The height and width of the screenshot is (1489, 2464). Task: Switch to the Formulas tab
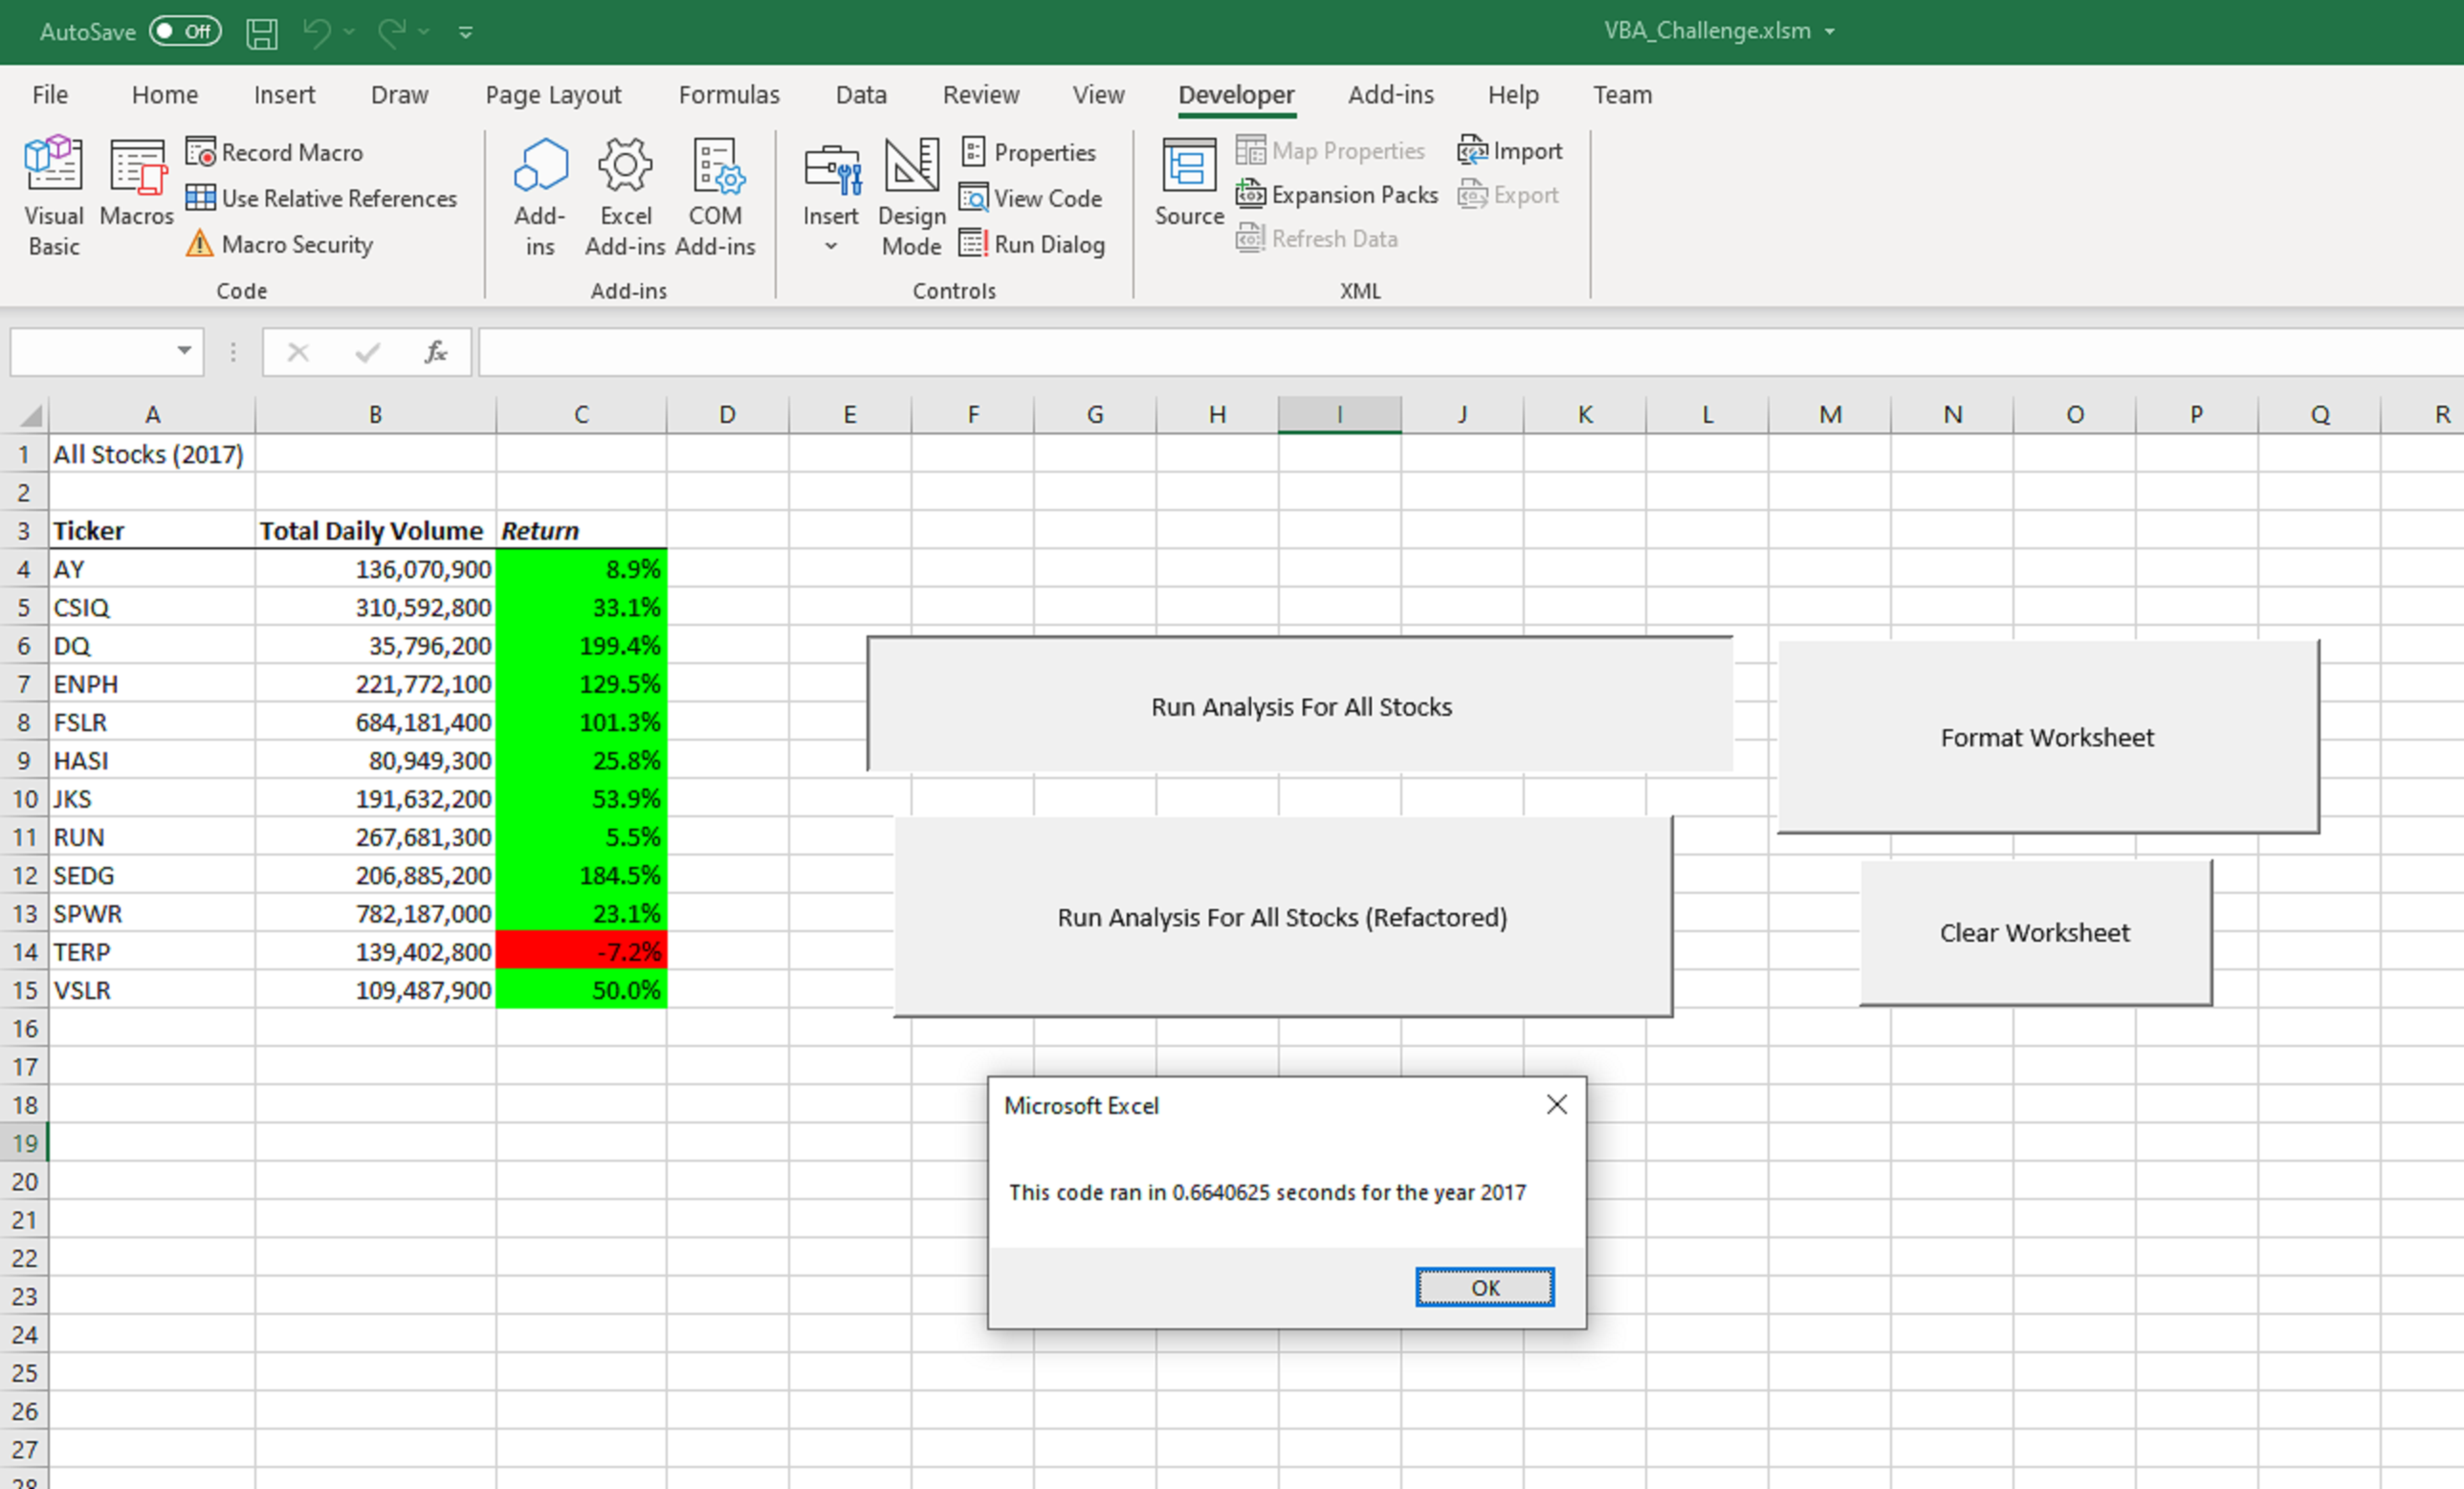pos(729,94)
